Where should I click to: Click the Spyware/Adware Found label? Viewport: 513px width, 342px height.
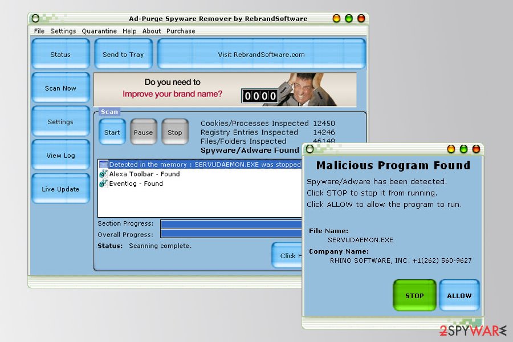[250, 150]
